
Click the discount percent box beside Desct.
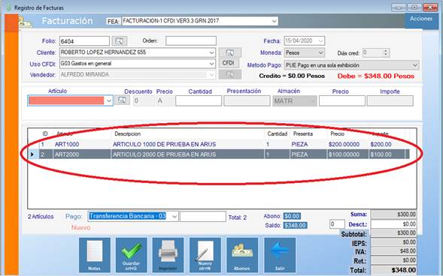click(337, 224)
